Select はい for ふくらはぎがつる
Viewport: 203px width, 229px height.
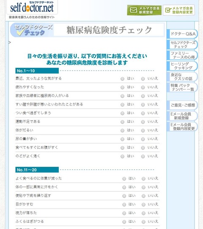124,222
